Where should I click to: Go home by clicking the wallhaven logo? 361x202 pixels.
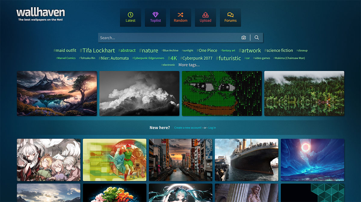pyautogui.click(x=41, y=13)
